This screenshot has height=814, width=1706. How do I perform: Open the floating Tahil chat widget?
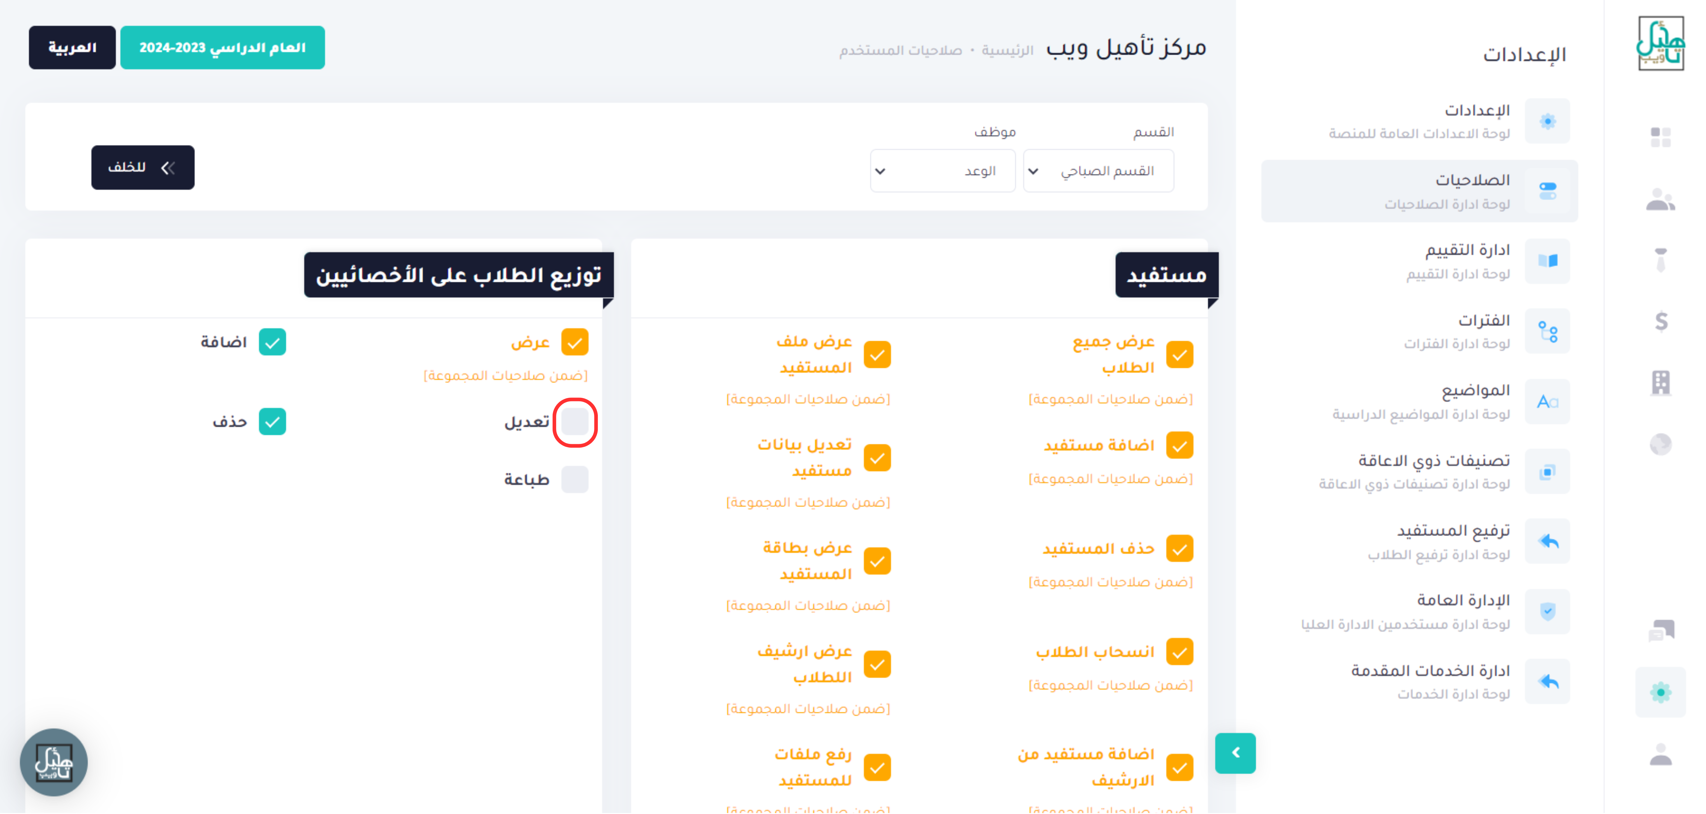coord(54,762)
